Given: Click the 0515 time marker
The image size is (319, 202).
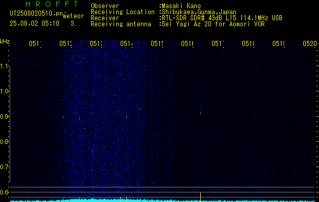Looking at the screenshot, I should click(x=157, y=43).
